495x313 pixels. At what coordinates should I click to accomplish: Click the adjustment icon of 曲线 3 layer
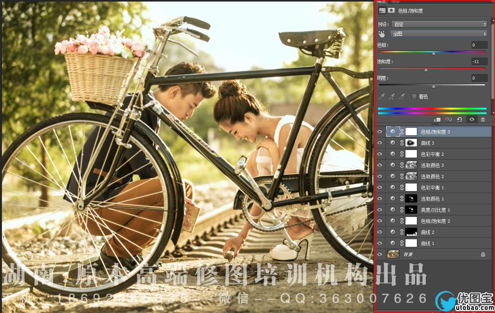pos(393,143)
